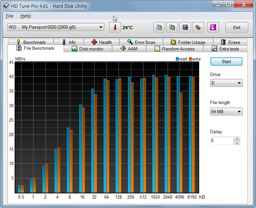This screenshot has height=208, width=256.
Task: Click the thermometer temperature icon
Action: pyautogui.click(x=115, y=27)
